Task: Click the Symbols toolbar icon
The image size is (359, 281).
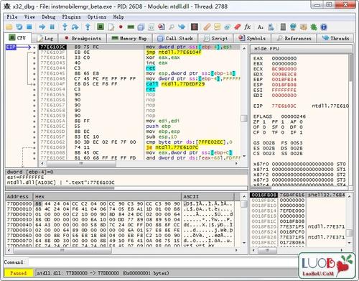Action: point(162,27)
